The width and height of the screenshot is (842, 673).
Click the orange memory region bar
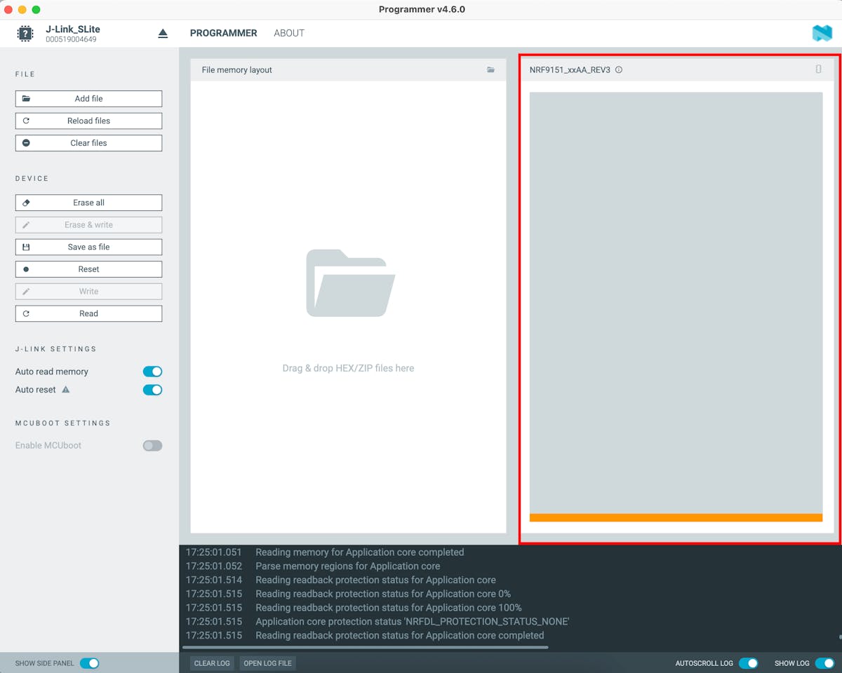point(676,517)
